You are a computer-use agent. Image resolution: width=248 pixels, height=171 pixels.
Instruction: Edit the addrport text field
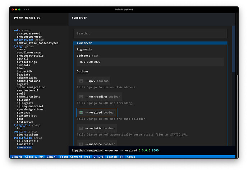(150, 62)
